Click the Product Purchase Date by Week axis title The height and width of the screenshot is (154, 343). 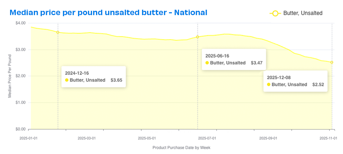(x=181, y=148)
